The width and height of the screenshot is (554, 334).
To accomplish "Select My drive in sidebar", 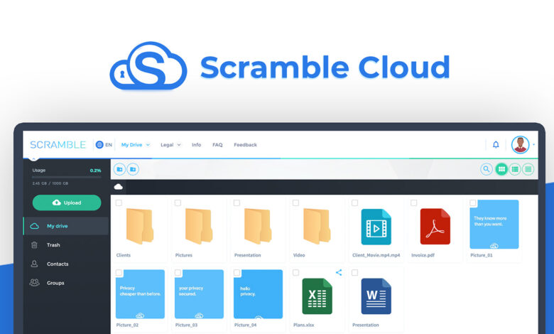I will click(x=66, y=226).
